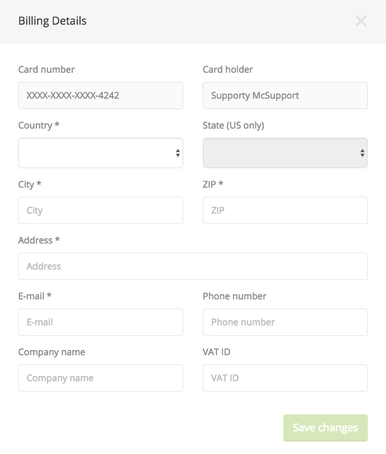This screenshot has width=386, height=454.
Task: Focus the E-mail input box
Action: tap(101, 322)
